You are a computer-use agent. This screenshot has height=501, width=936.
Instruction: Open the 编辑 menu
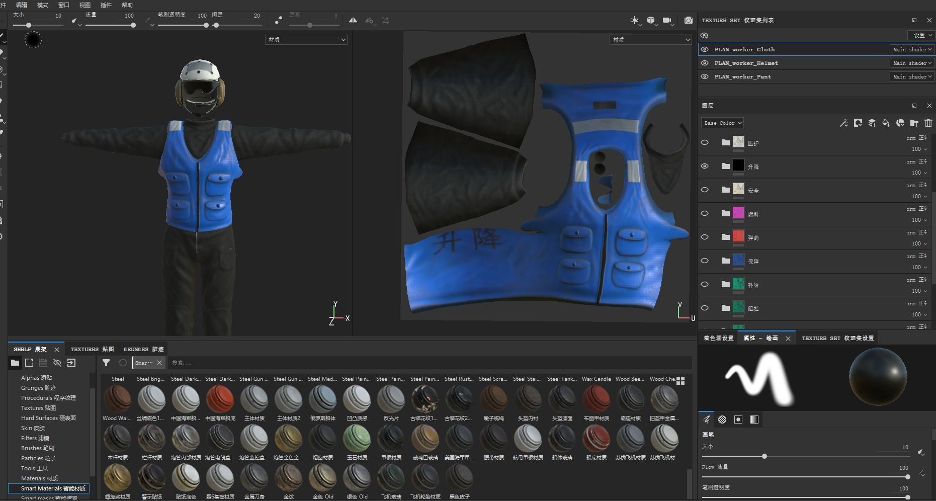pyautogui.click(x=22, y=5)
